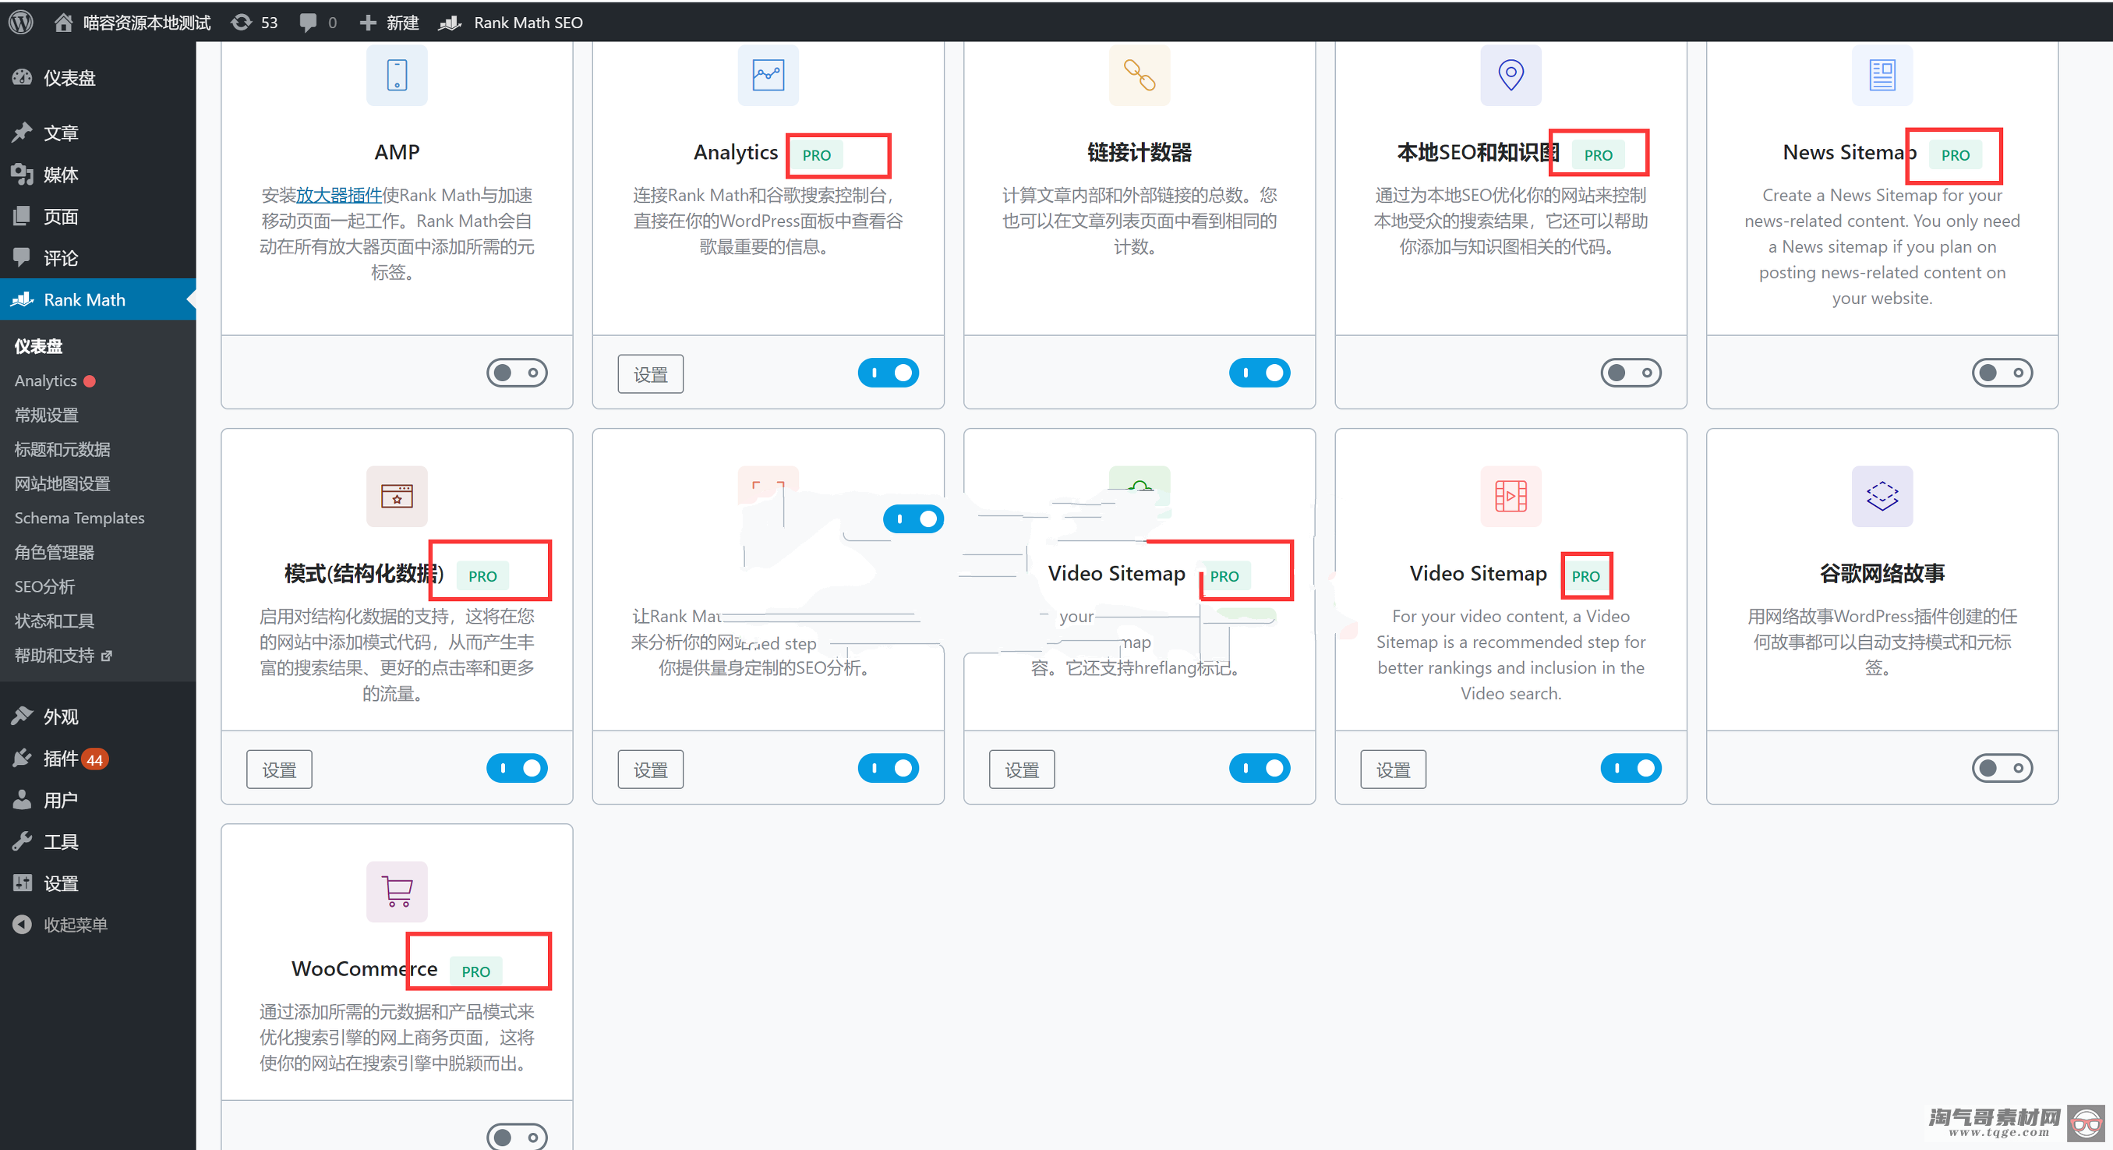Click the 仪表盘 dashboard gauge icon in sidebar
Screen dimensions: 2113x1150
point(22,77)
